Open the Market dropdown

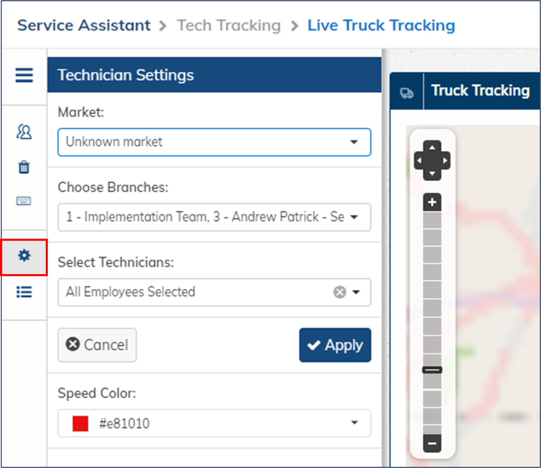[x=354, y=142]
